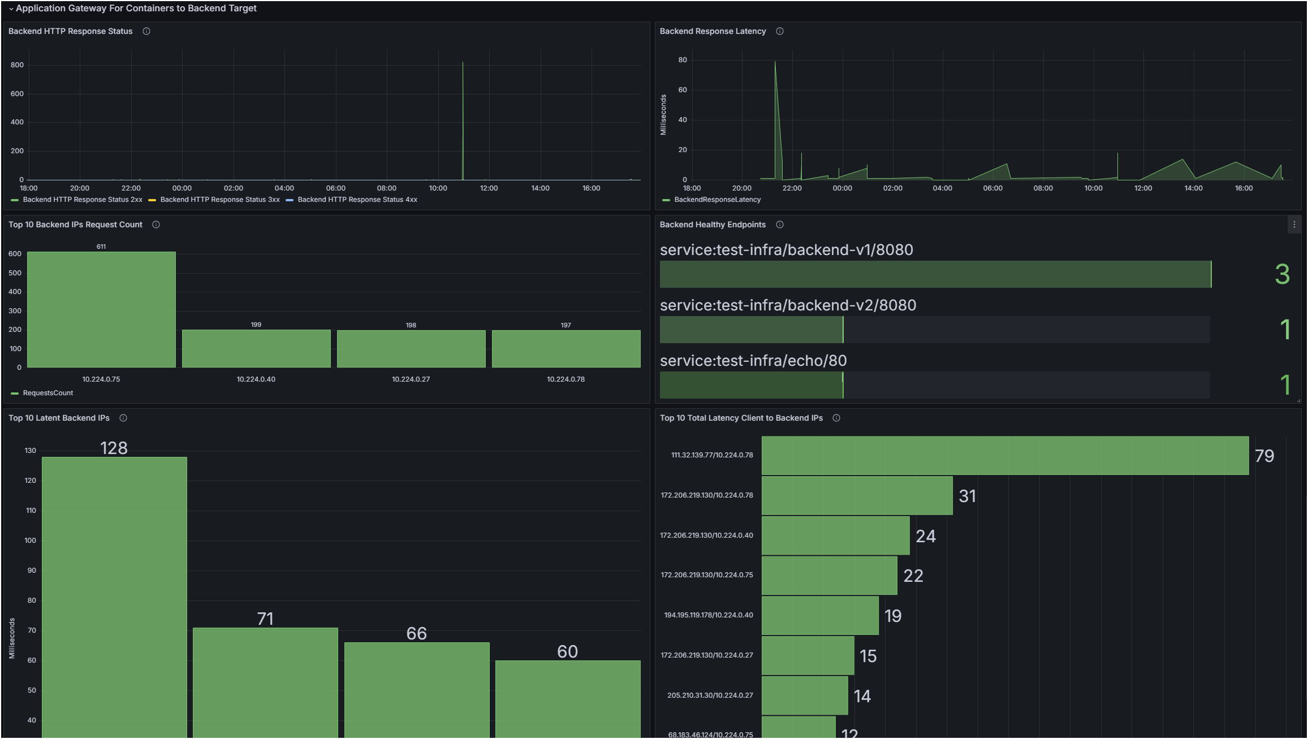Click resize handle of Backend Healthy Endpoints panel
1308x739 pixels.
click(x=1298, y=400)
